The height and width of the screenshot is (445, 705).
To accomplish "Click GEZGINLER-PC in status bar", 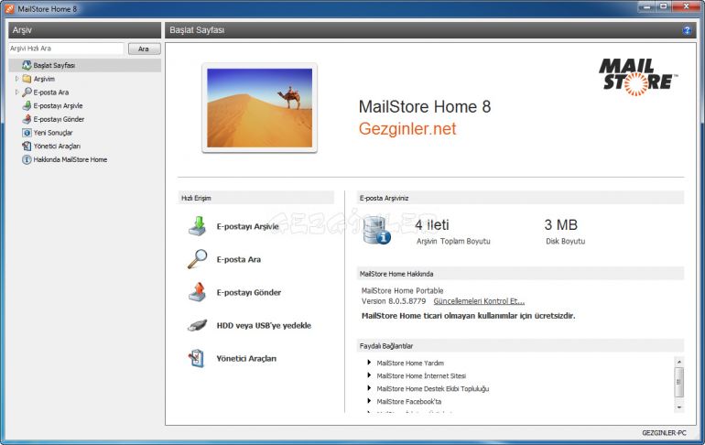I will point(664,433).
